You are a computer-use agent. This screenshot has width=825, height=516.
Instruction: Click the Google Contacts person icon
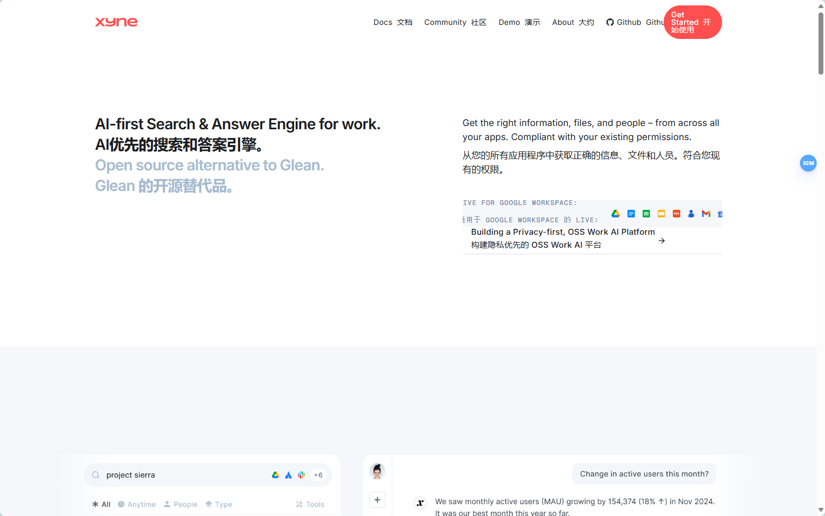pos(691,214)
